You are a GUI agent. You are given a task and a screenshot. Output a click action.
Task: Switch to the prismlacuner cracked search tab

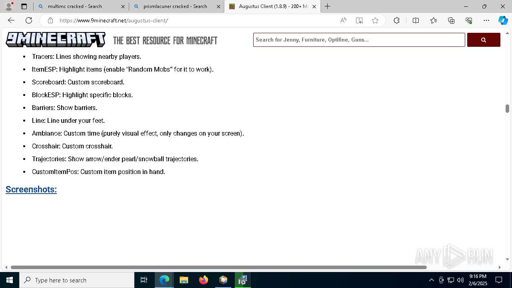click(x=176, y=6)
